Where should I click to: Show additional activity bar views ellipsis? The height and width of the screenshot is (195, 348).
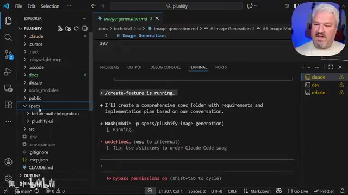coord(8,121)
